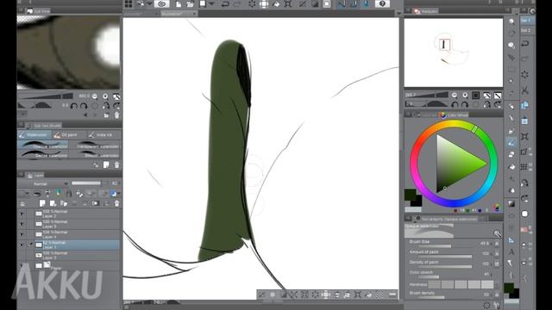Choose the Smooth watercolor brush
This screenshot has height=310, width=552.
(x=95, y=154)
